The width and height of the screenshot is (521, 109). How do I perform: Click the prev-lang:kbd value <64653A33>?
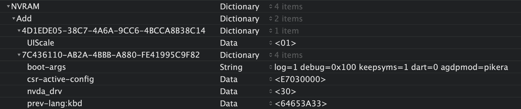[x=301, y=103]
